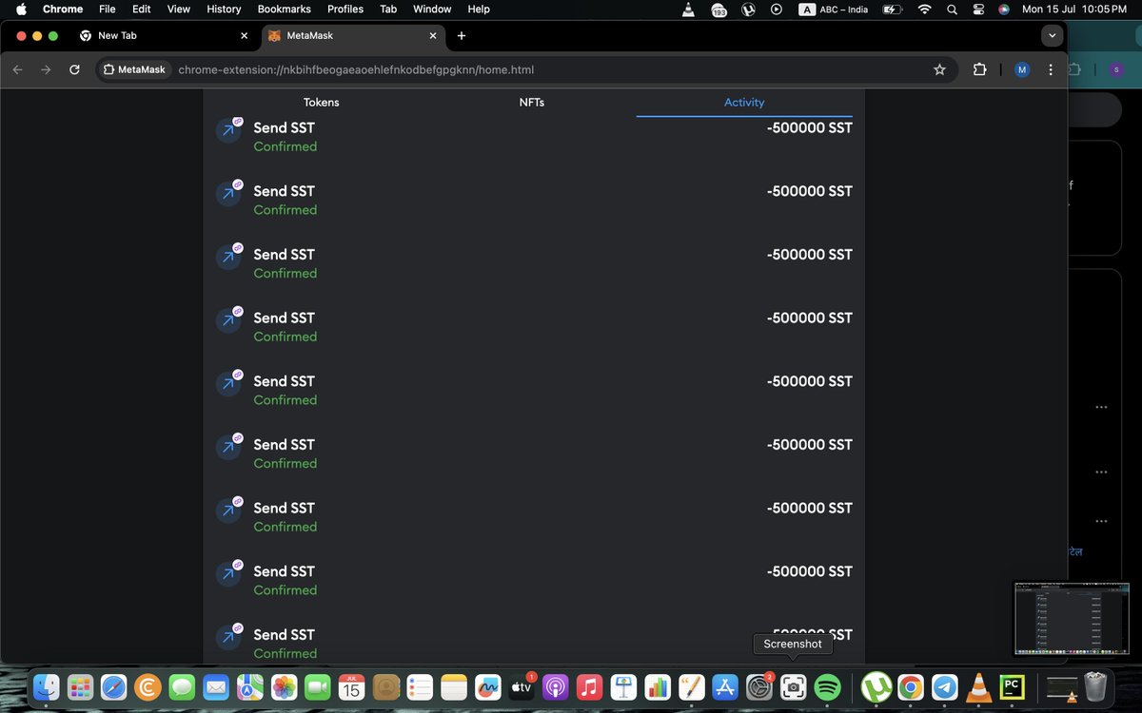Open Chrome's three-dot menu
The width and height of the screenshot is (1142, 713).
1051,69
